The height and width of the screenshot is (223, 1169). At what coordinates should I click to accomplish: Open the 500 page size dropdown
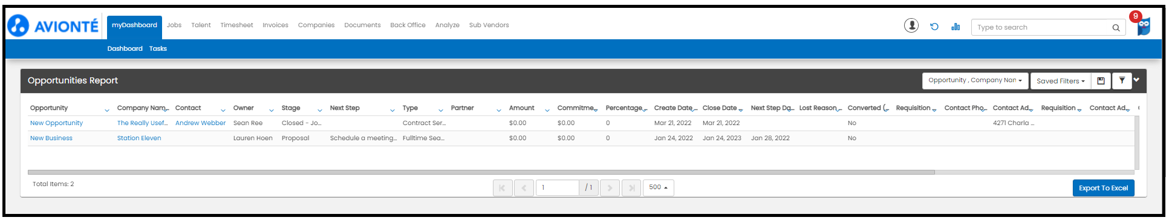[658, 187]
